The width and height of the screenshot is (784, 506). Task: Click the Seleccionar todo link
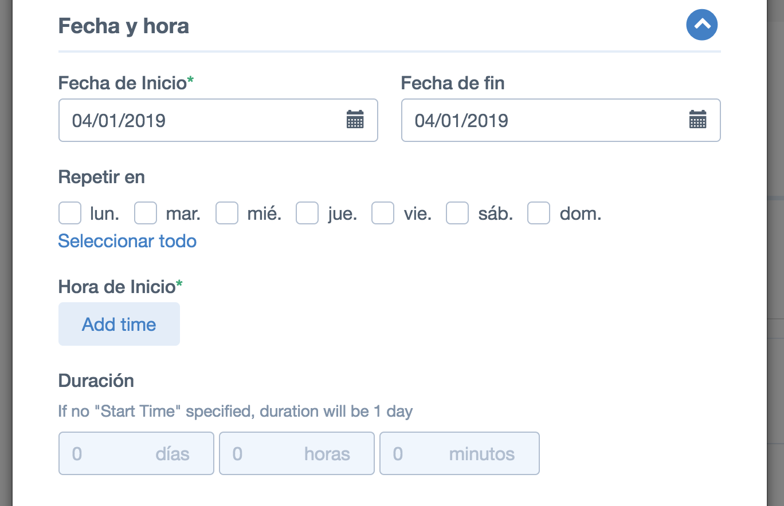click(127, 241)
